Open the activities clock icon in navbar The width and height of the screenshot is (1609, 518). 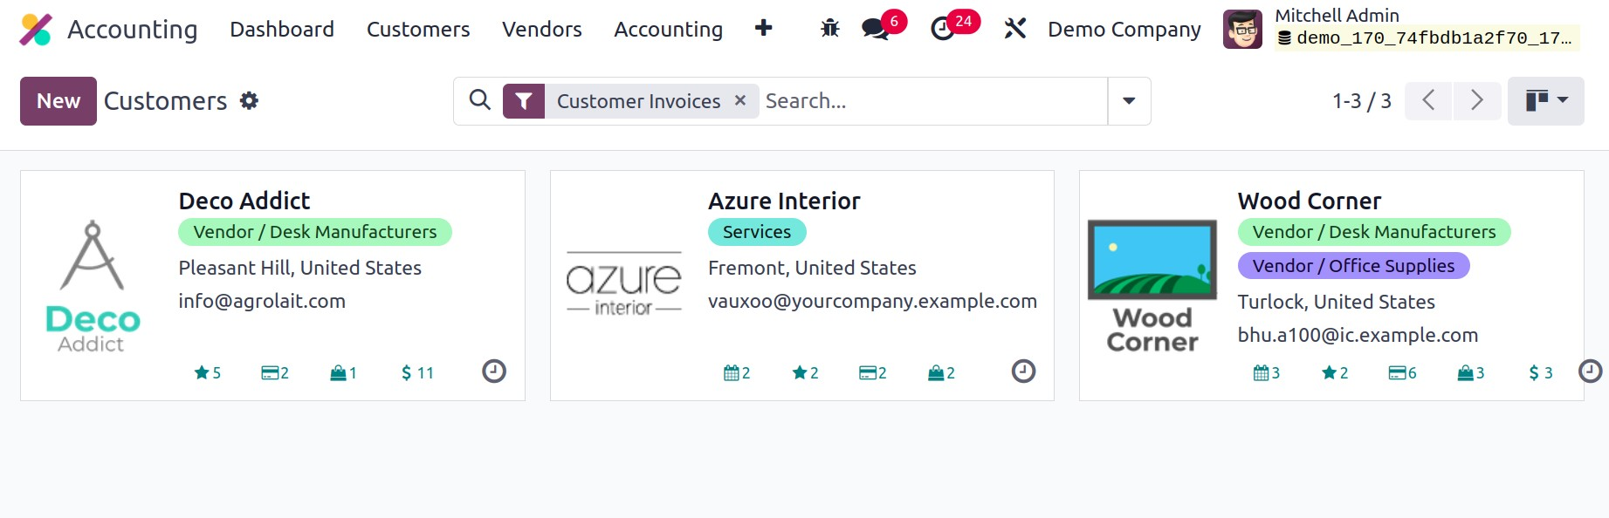point(943,29)
